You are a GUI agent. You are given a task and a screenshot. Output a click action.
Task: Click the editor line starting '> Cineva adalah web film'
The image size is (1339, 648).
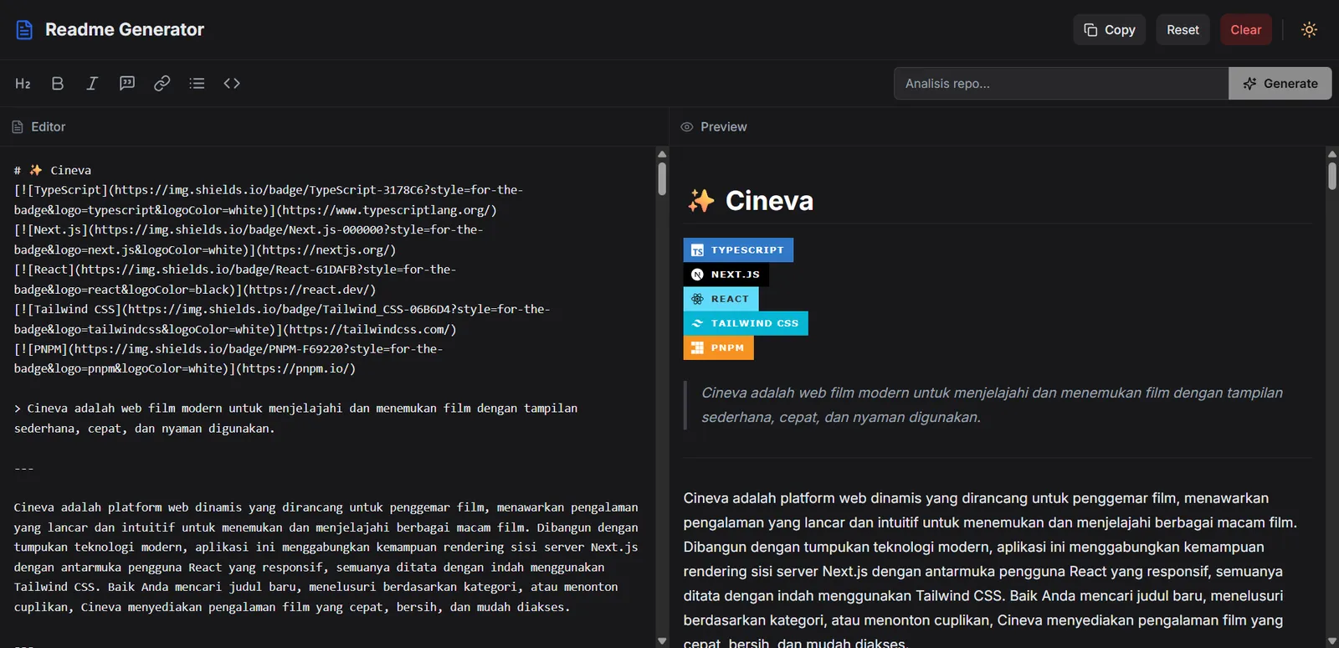click(x=295, y=419)
